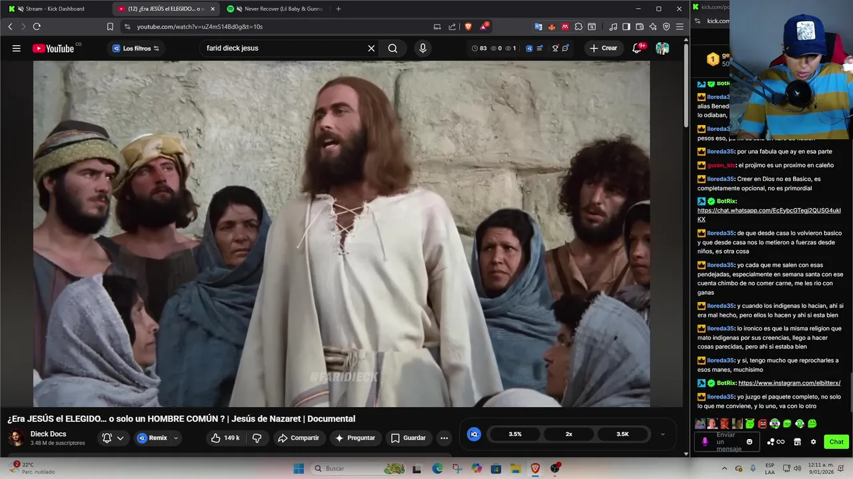Open Kick chat settings gear
This screenshot has width=853, height=479.
(813, 442)
